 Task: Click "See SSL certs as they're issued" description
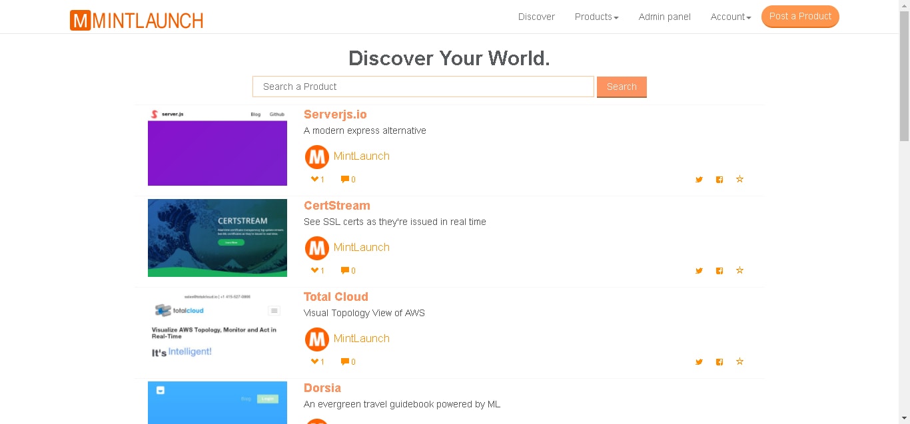point(395,222)
